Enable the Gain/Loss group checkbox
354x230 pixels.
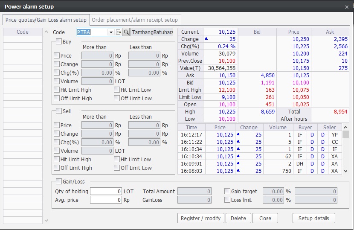point(59,181)
